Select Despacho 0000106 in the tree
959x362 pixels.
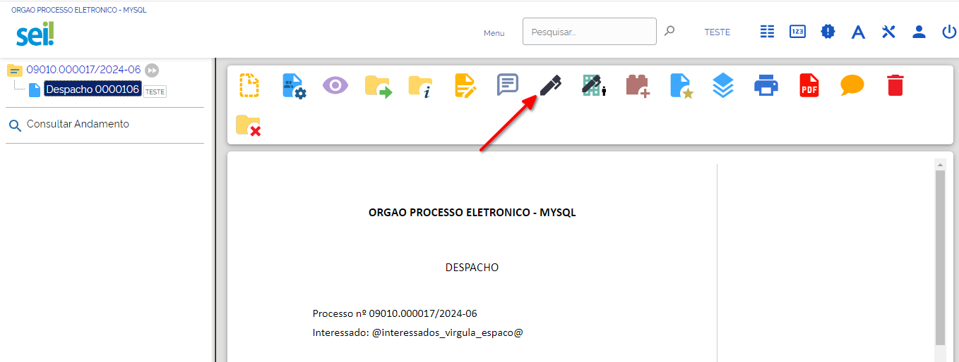click(93, 89)
